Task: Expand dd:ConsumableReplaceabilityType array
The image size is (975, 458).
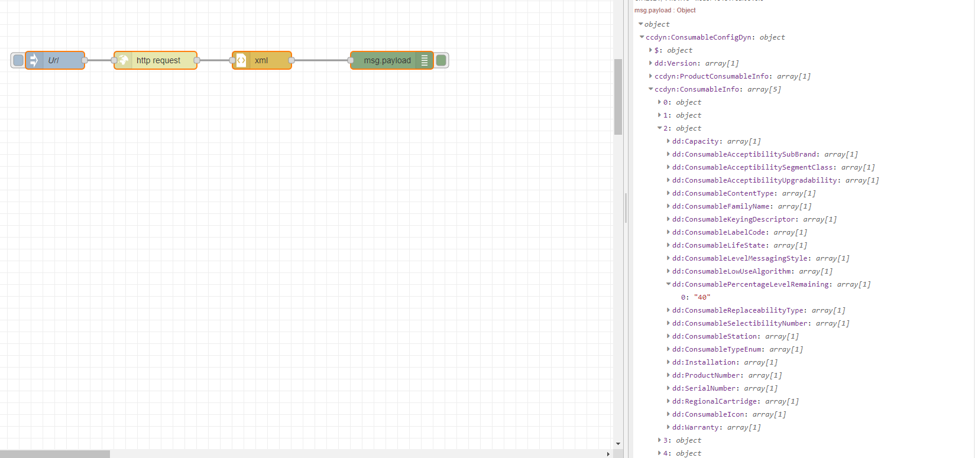Action: (669, 310)
